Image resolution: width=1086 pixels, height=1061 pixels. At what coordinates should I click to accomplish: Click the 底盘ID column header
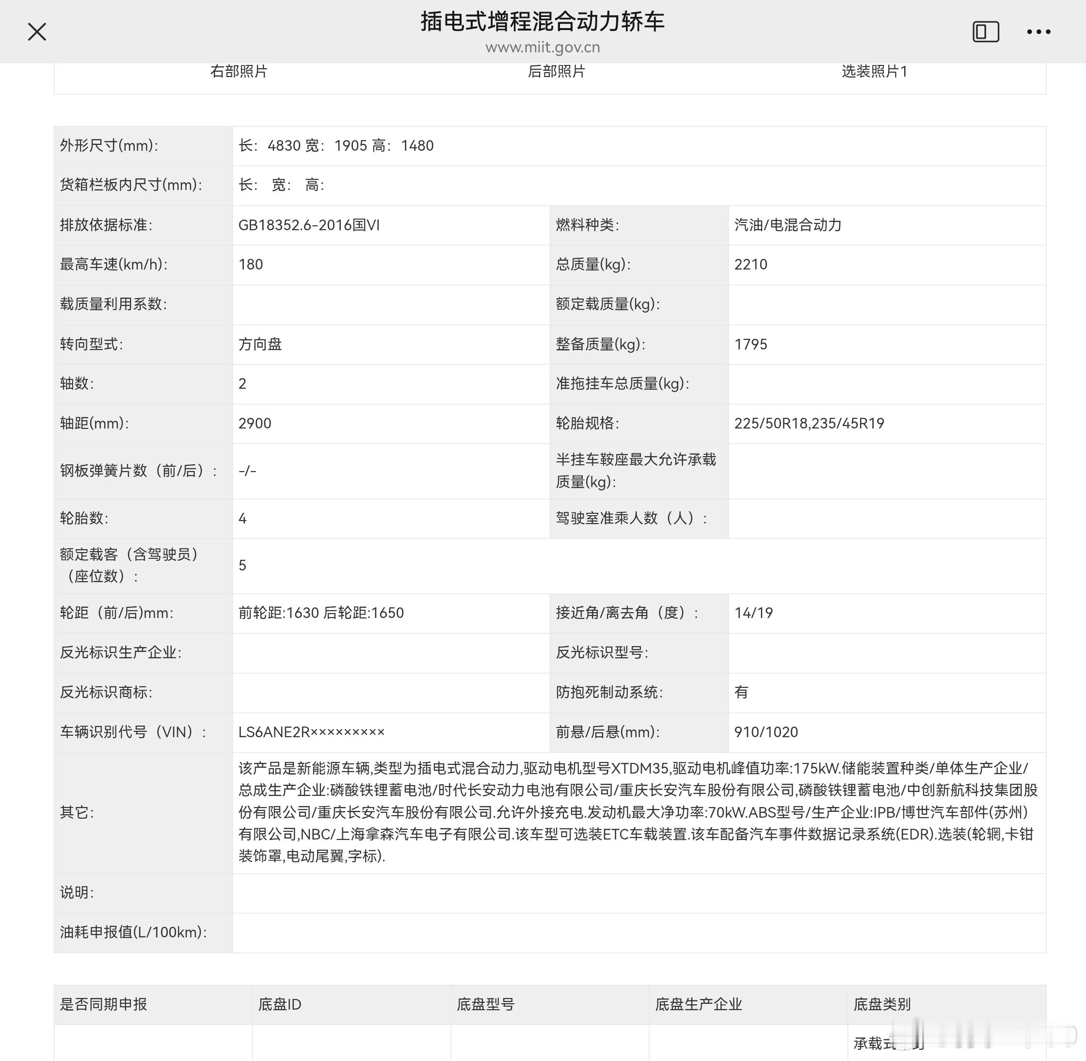coord(280,1005)
